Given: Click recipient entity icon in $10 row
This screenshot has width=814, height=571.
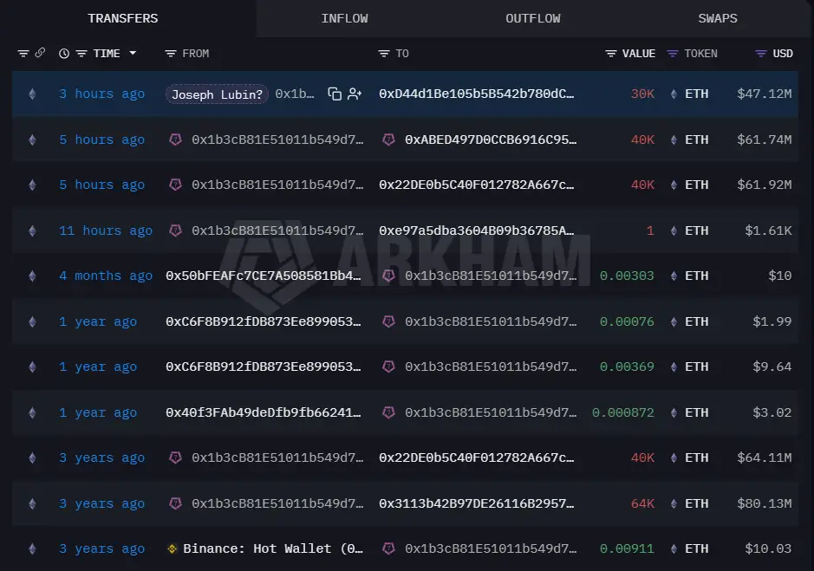Looking at the screenshot, I should point(389,276).
